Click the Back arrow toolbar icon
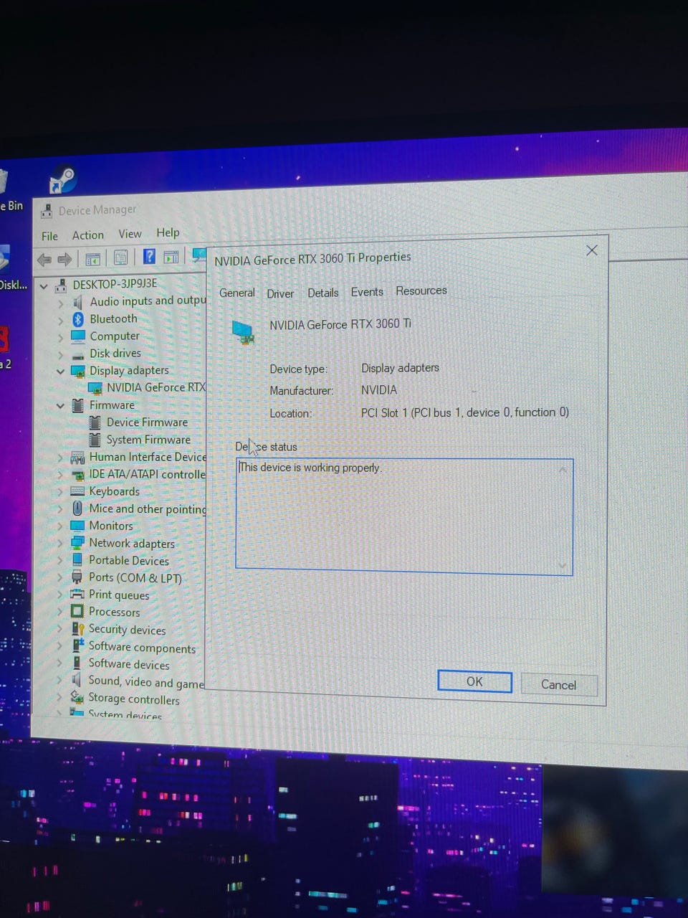The image size is (688, 918). click(x=44, y=260)
